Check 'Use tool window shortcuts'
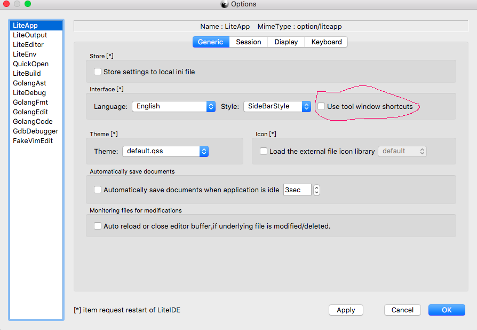477x330 pixels. [320, 106]
